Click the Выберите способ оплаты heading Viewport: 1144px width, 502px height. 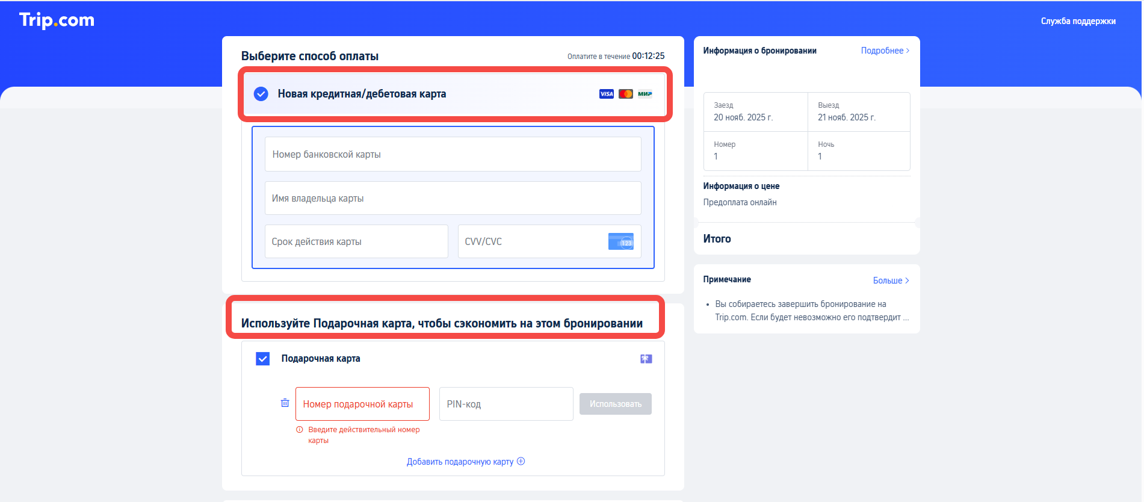310,56
